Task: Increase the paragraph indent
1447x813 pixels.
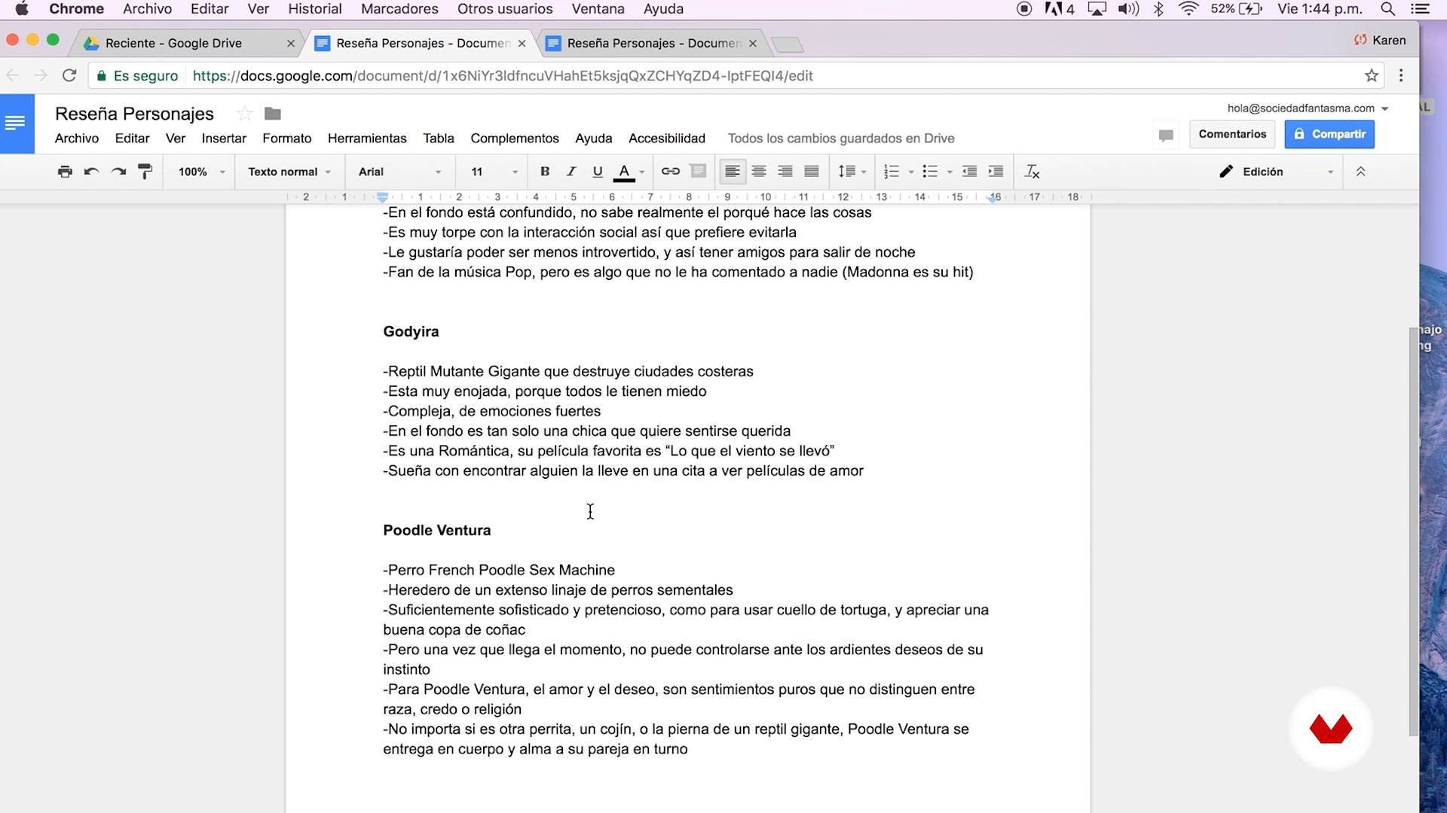Action: point(996,172)
